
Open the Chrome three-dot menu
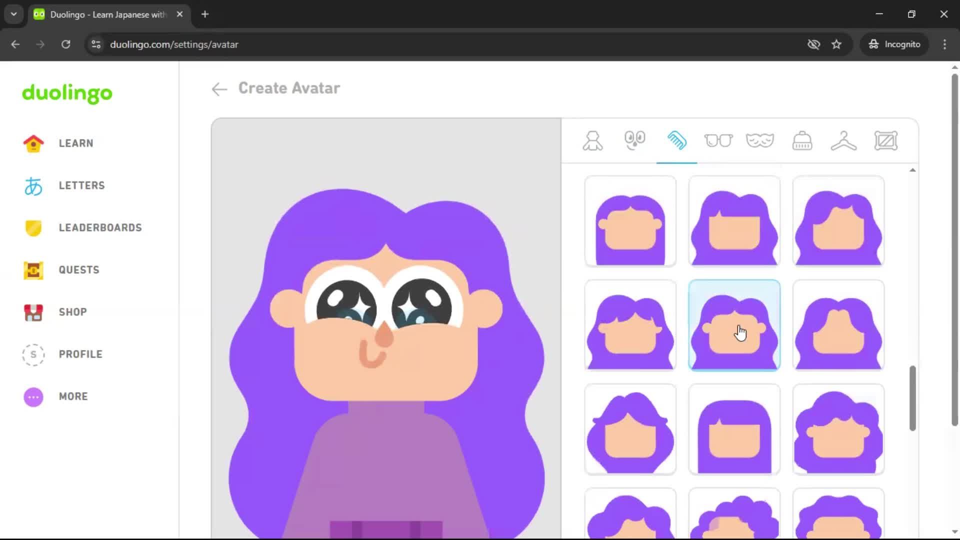tap(944, 44)
